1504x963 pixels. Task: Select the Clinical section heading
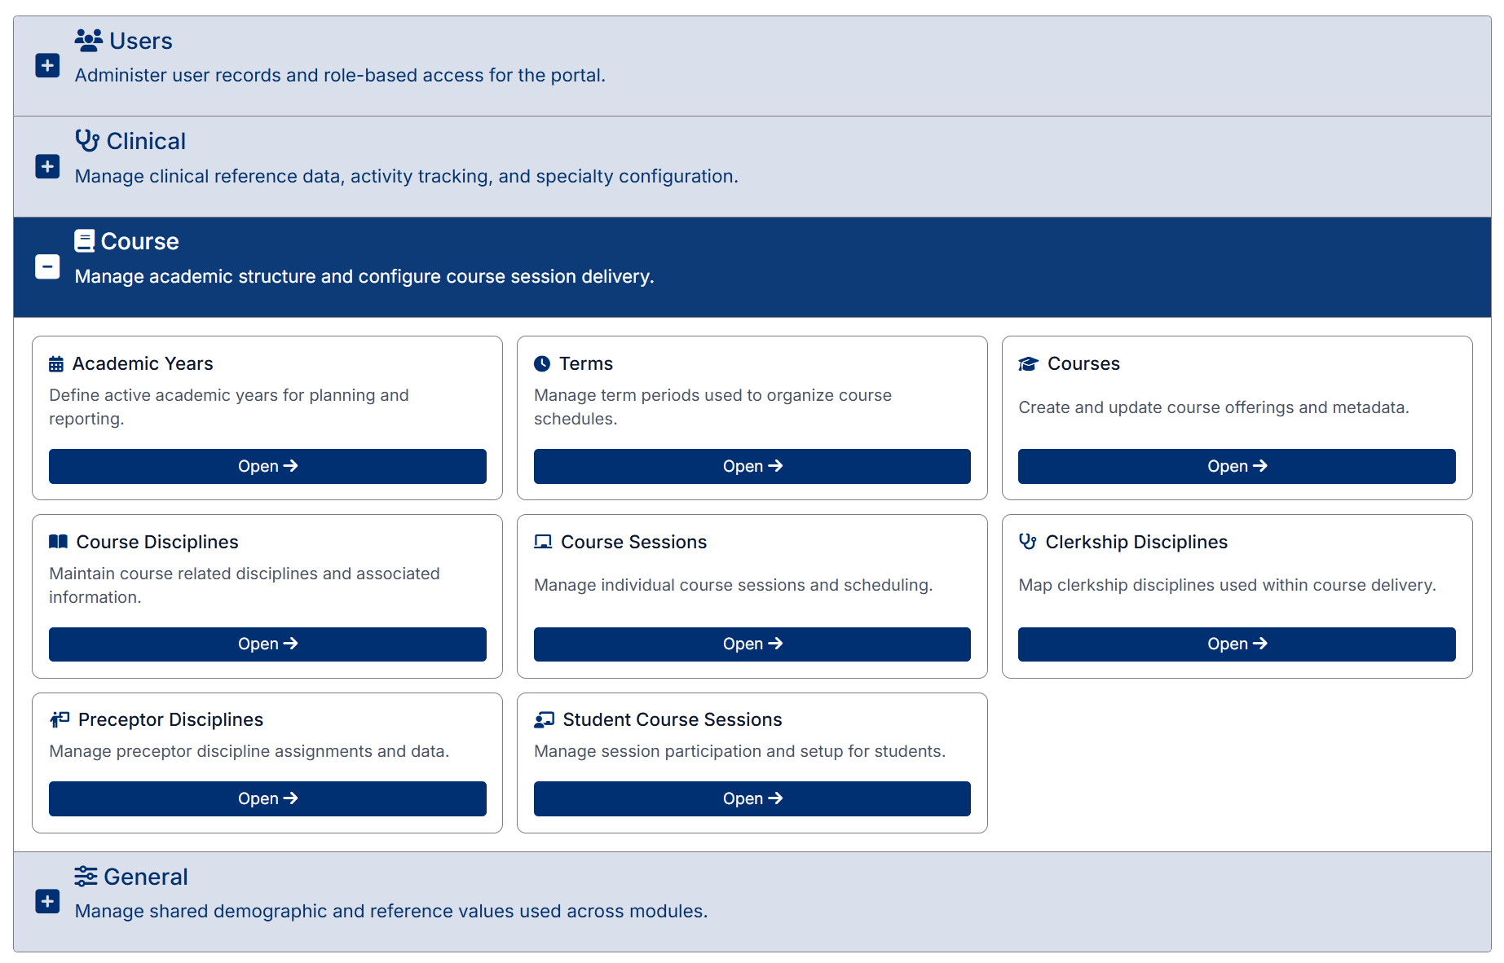pos(146,141)
